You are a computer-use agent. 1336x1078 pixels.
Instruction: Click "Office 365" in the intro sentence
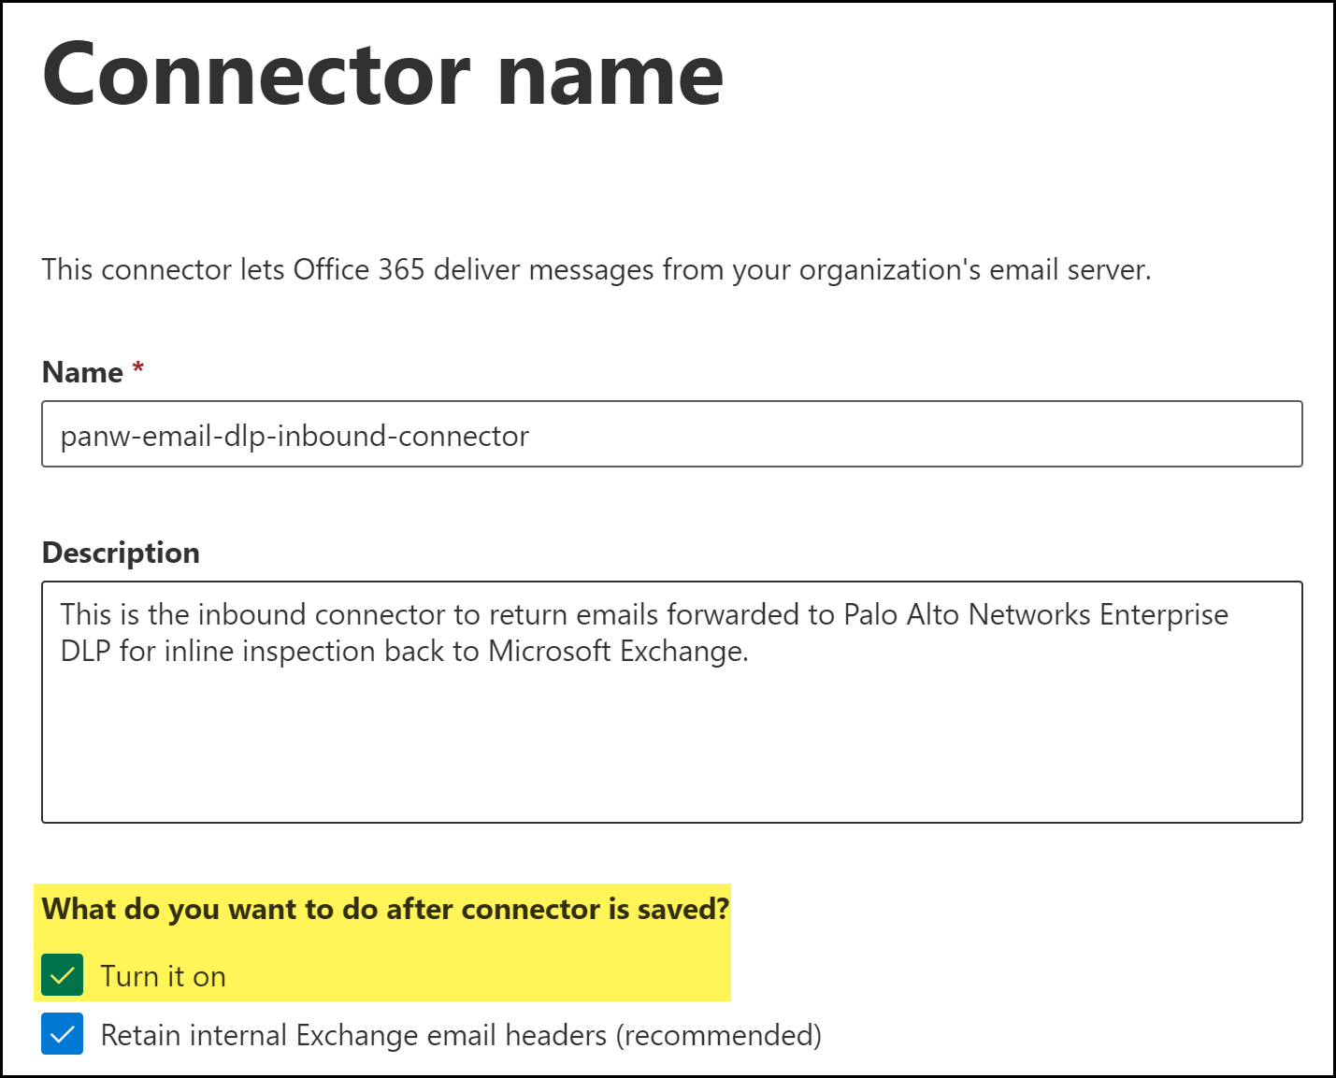tap(359, 270)
